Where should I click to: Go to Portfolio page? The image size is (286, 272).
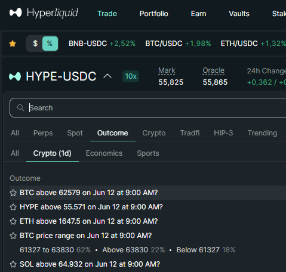[x=153, y=14]
